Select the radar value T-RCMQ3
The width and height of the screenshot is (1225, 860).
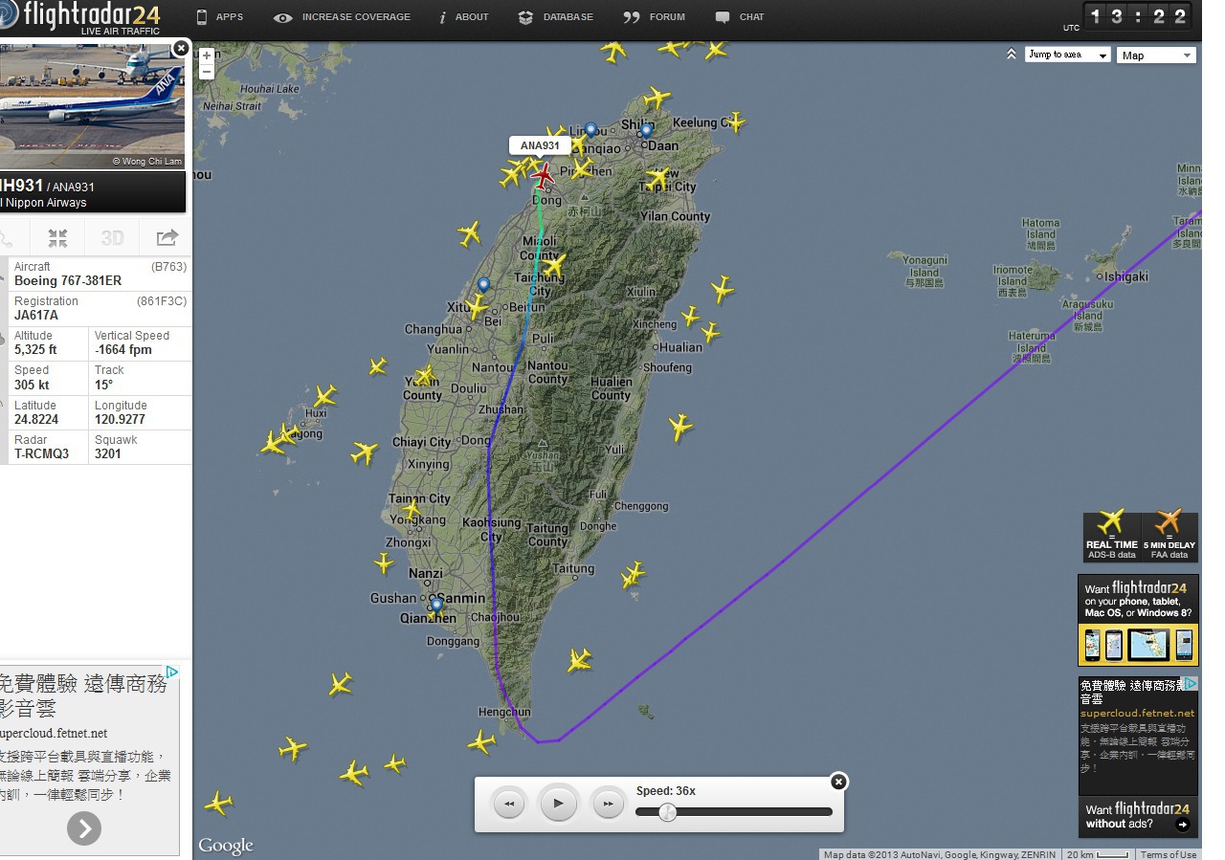(42, 453)
